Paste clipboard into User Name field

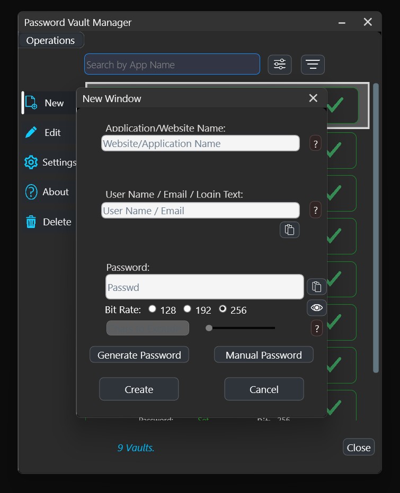pos(289,230)
